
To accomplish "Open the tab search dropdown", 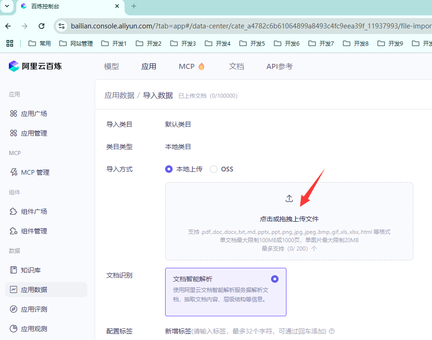I will pos(7,6).
